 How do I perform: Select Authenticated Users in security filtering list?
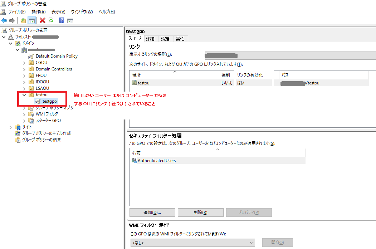[157, 160]
